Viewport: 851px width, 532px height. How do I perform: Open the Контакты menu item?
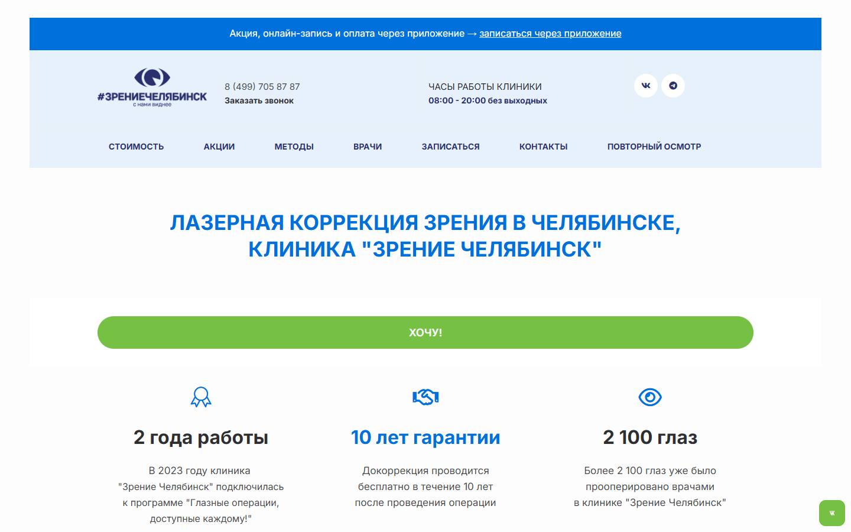(544, 147)
